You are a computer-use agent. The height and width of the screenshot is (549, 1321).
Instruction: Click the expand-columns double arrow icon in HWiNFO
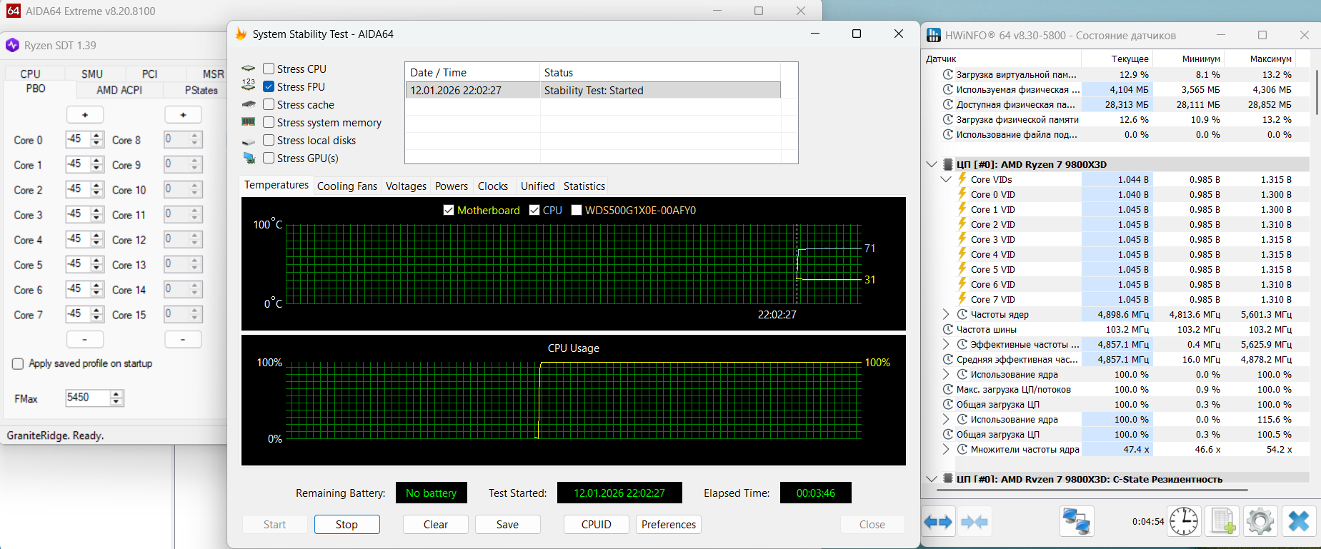pyautogui.click(x=938, y=523)
